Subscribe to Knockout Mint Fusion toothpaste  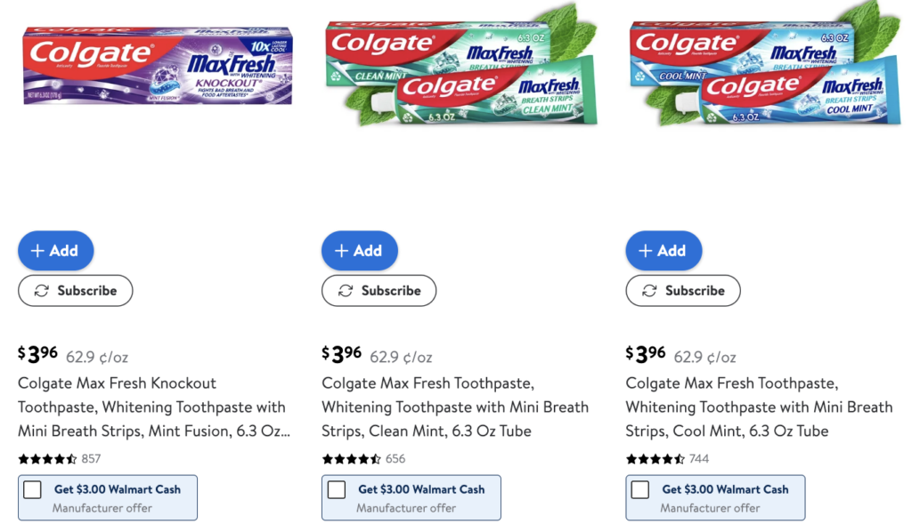[x=76, y=291]
